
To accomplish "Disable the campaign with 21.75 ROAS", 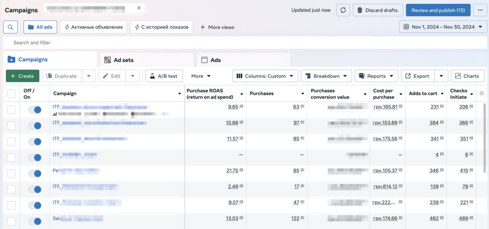I will tap(35, 174).
